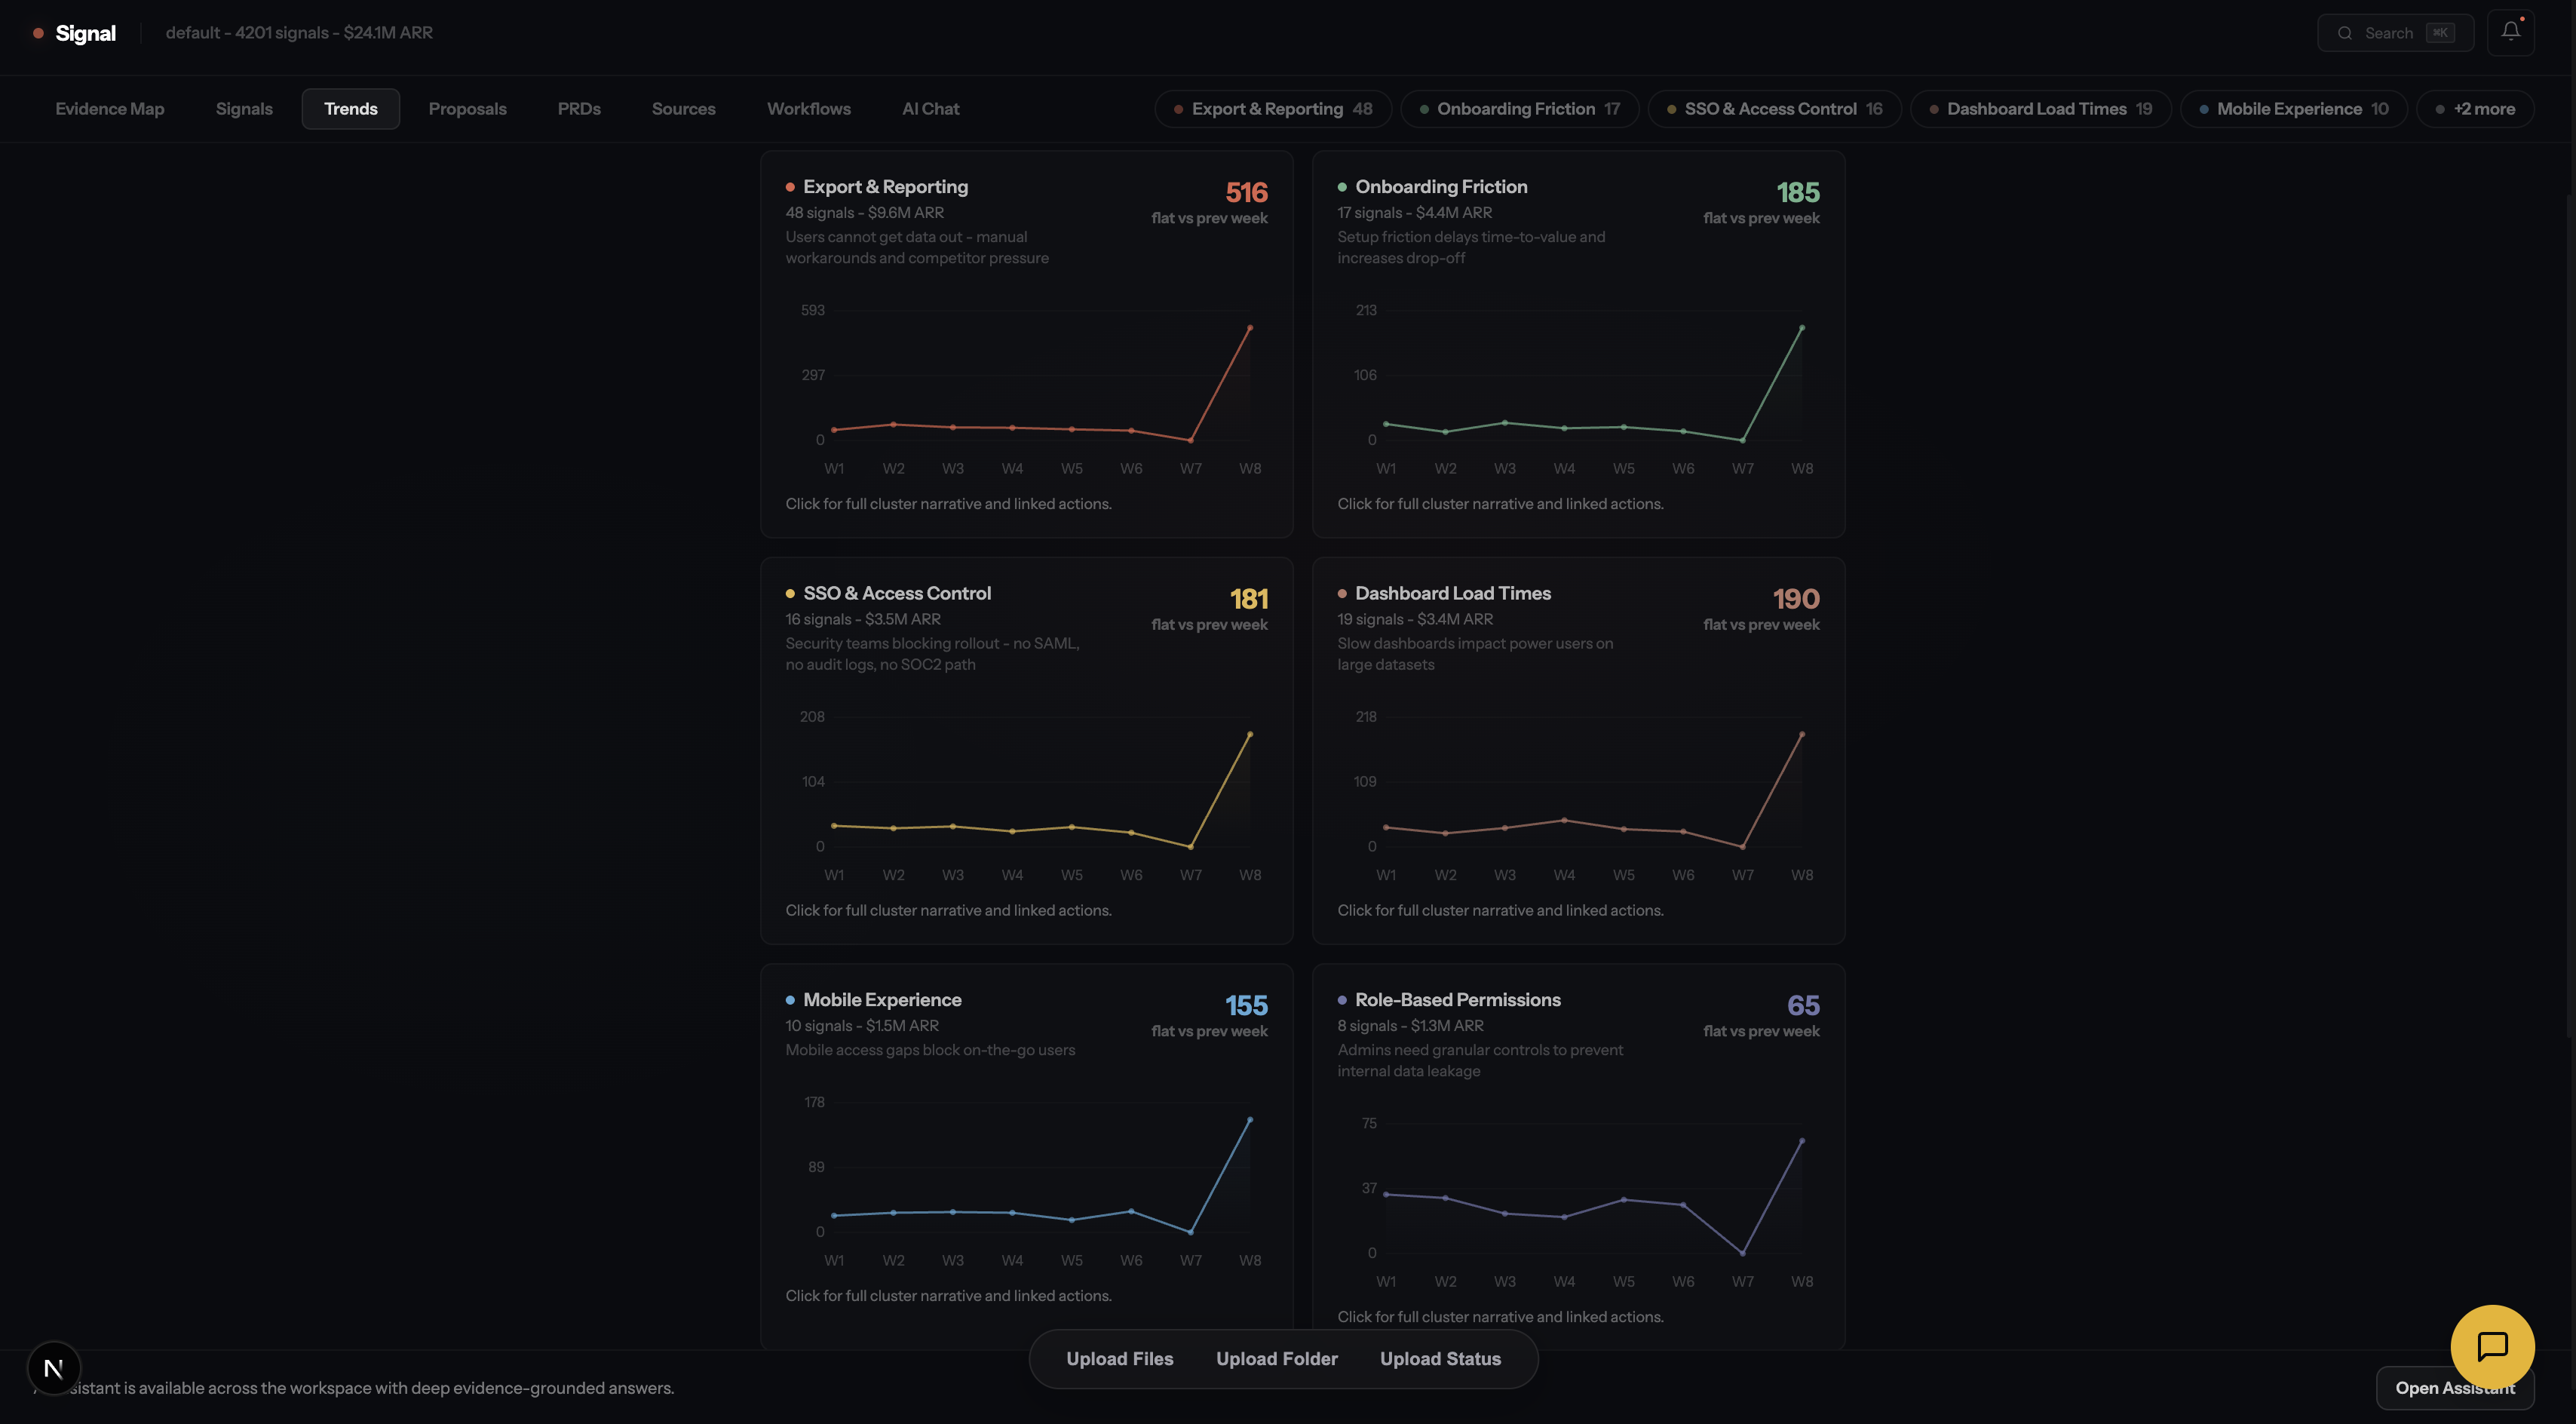Click the notification bell icon

[x=2510, y=32]
